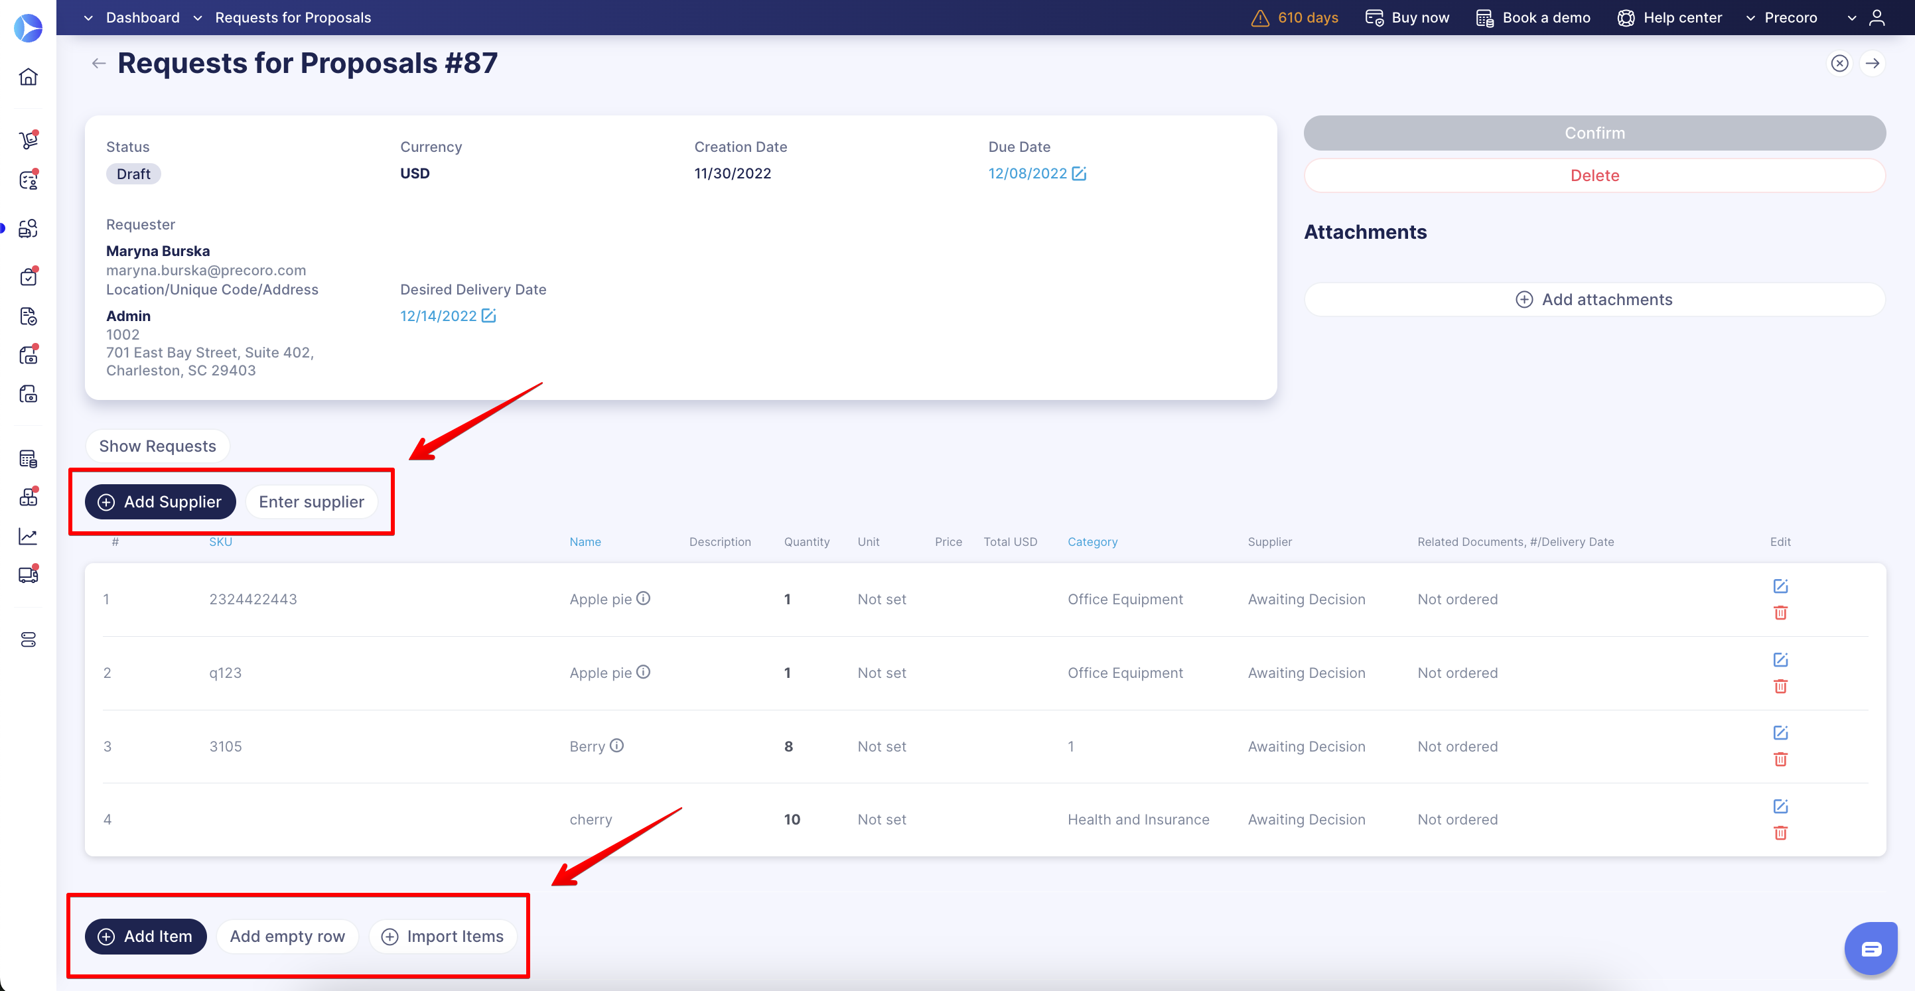The height and width of the screenshot is (991, 1915).
Task: Click Add attachments
Action: (1594, 299)
